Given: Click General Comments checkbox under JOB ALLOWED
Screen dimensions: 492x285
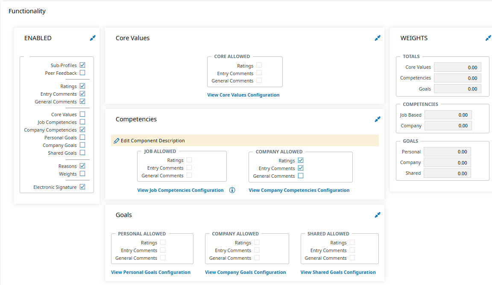Looking at the screenshot, I should (x=189, y=176).
